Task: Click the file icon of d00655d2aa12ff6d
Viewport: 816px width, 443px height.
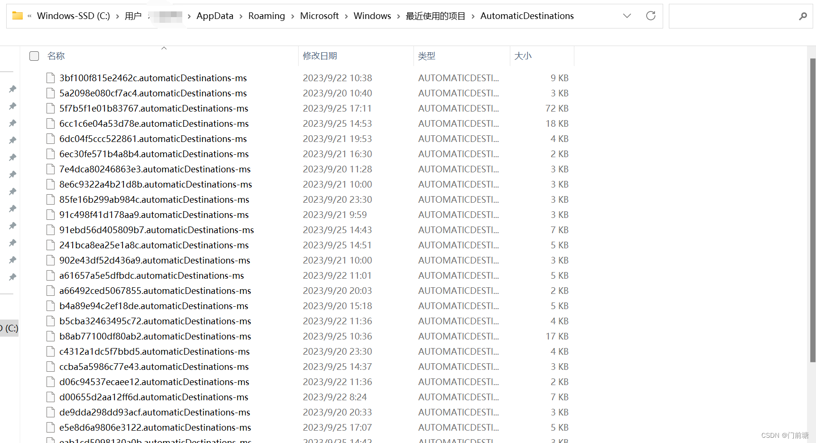Action: pos(50,397)
